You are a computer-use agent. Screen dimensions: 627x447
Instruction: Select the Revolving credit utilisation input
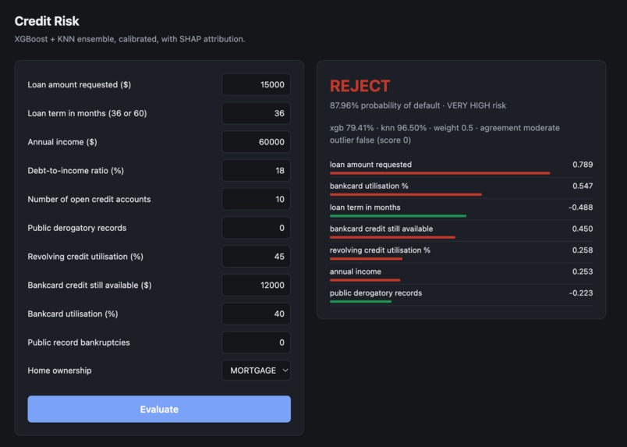point(257,257)
